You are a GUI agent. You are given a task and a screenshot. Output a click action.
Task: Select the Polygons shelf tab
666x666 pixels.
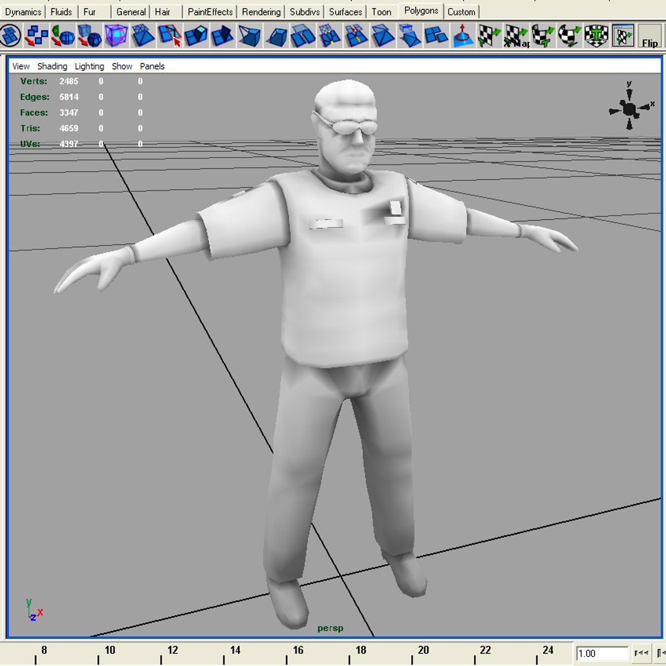point(421,10)
